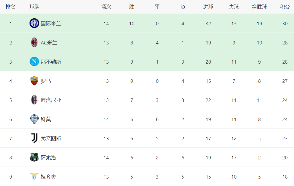Click the 场次 column header

(x=106, y=7)
